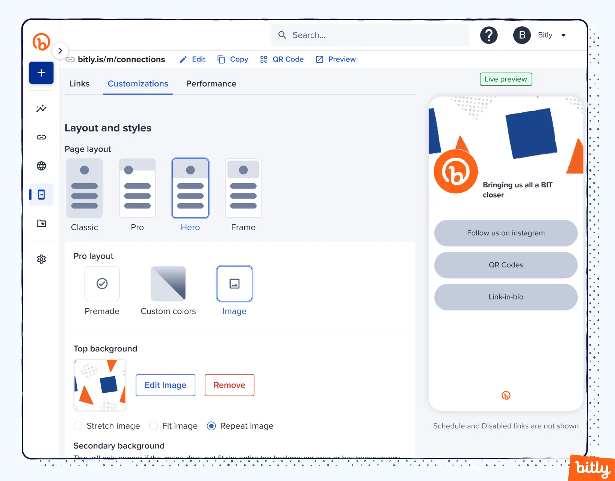Open the Settings gear icon in sidebar
This screenshot has width=615, height=481.
pyautogui.click(x=41, y=259)
